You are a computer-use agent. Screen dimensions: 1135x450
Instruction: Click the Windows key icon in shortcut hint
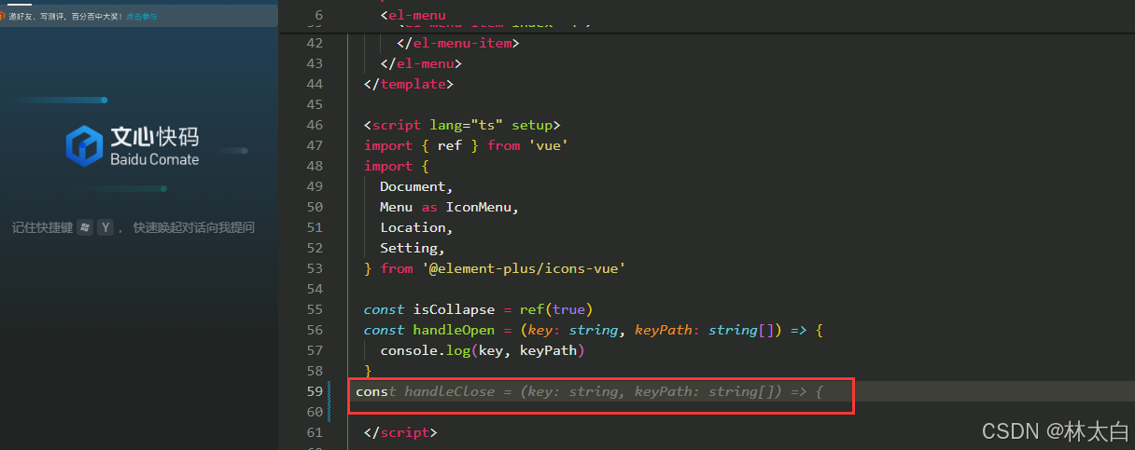click(x=85, y=227)
